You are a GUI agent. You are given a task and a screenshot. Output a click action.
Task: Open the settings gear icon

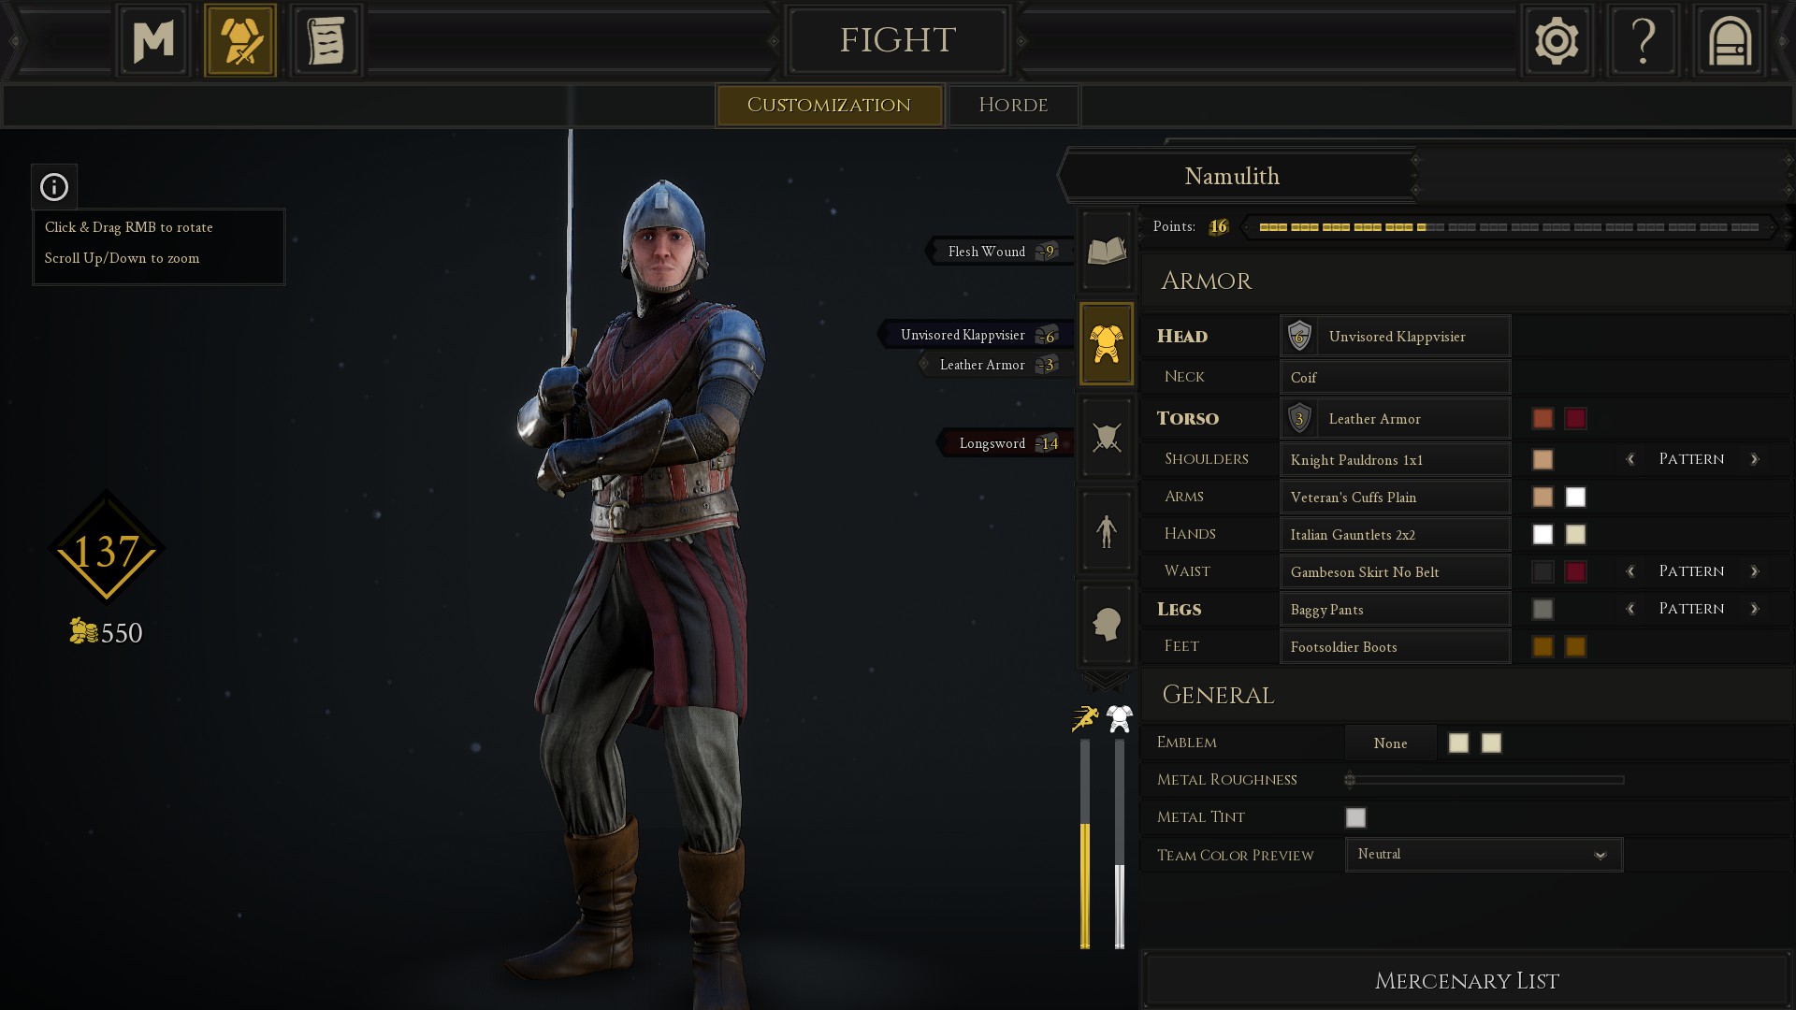[x=1557, y=40]
